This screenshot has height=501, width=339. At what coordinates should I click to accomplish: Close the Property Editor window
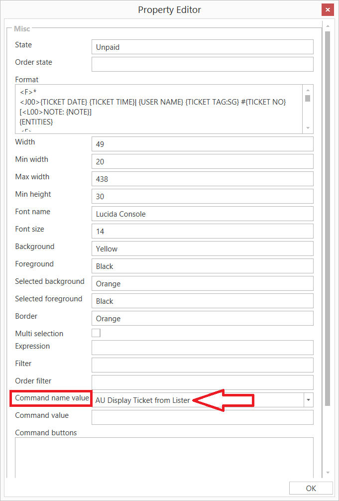pyautogui.click(x=327, y=10)
